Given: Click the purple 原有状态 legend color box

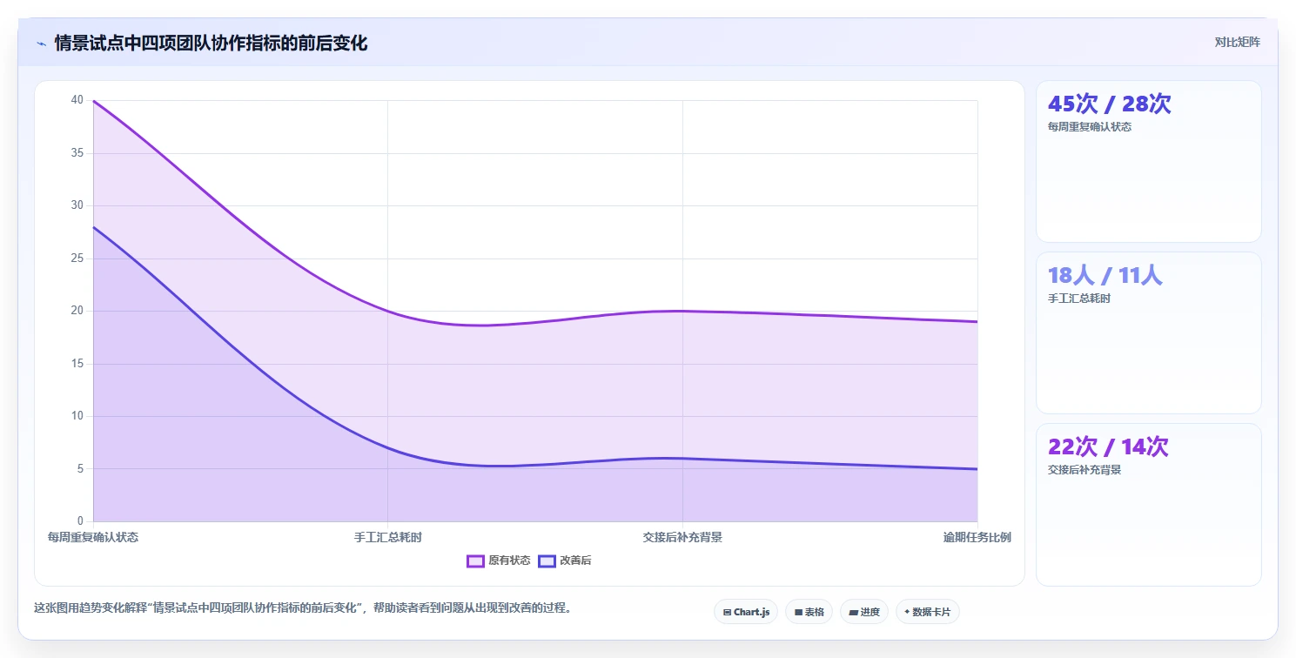Looking at the screenshot, I should tap(475, 561).
